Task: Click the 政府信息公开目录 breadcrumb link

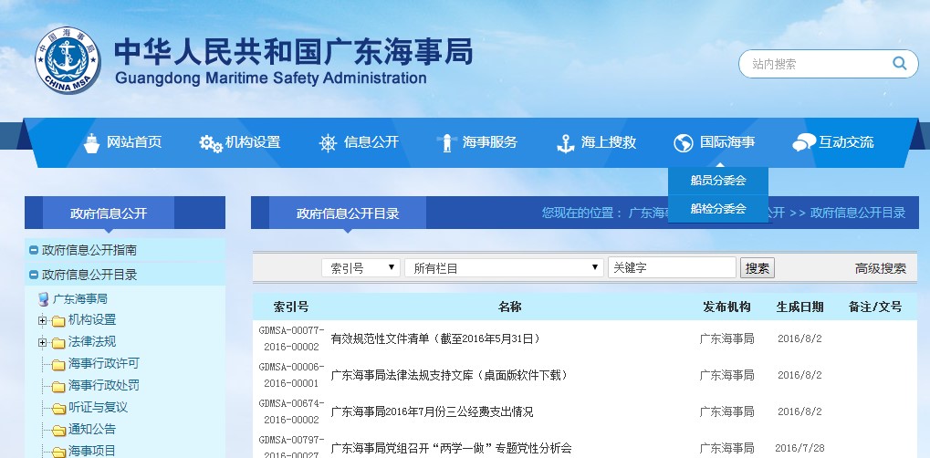Action: (858, 213)
